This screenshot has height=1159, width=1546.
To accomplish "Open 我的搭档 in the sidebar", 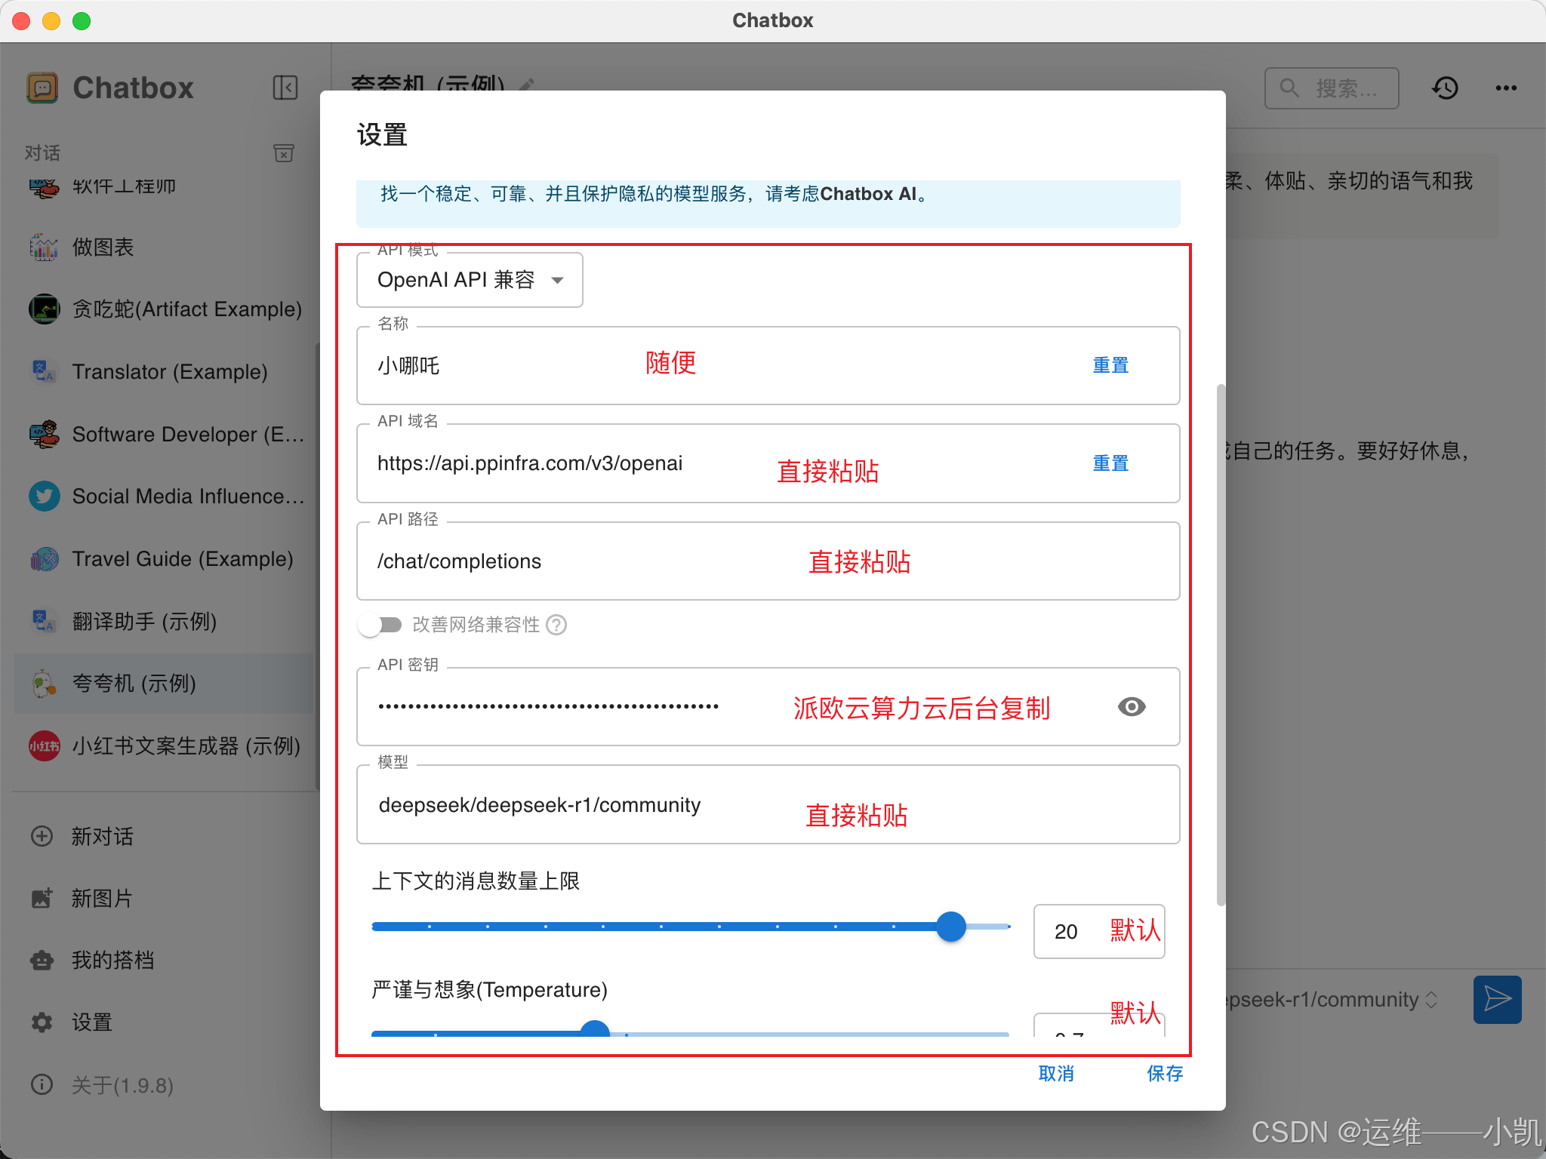I will [164, 960].
